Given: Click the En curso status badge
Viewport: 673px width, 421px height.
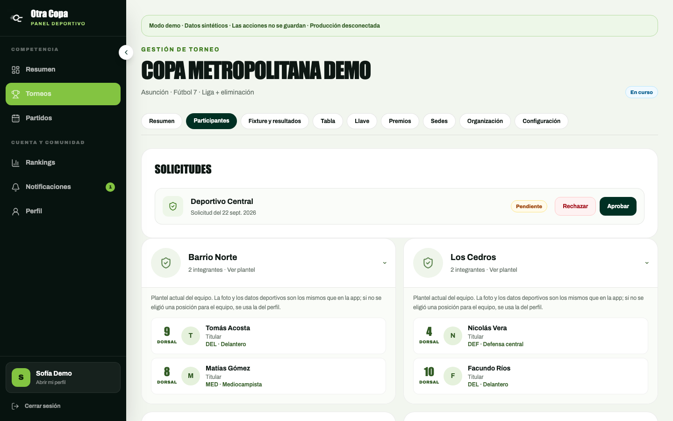Looking at the screenshot, I should point(642,92).
